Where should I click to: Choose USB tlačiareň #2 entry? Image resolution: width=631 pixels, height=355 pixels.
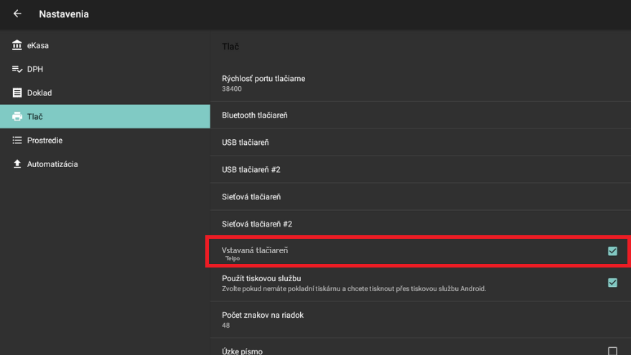[x=251, y=170]
